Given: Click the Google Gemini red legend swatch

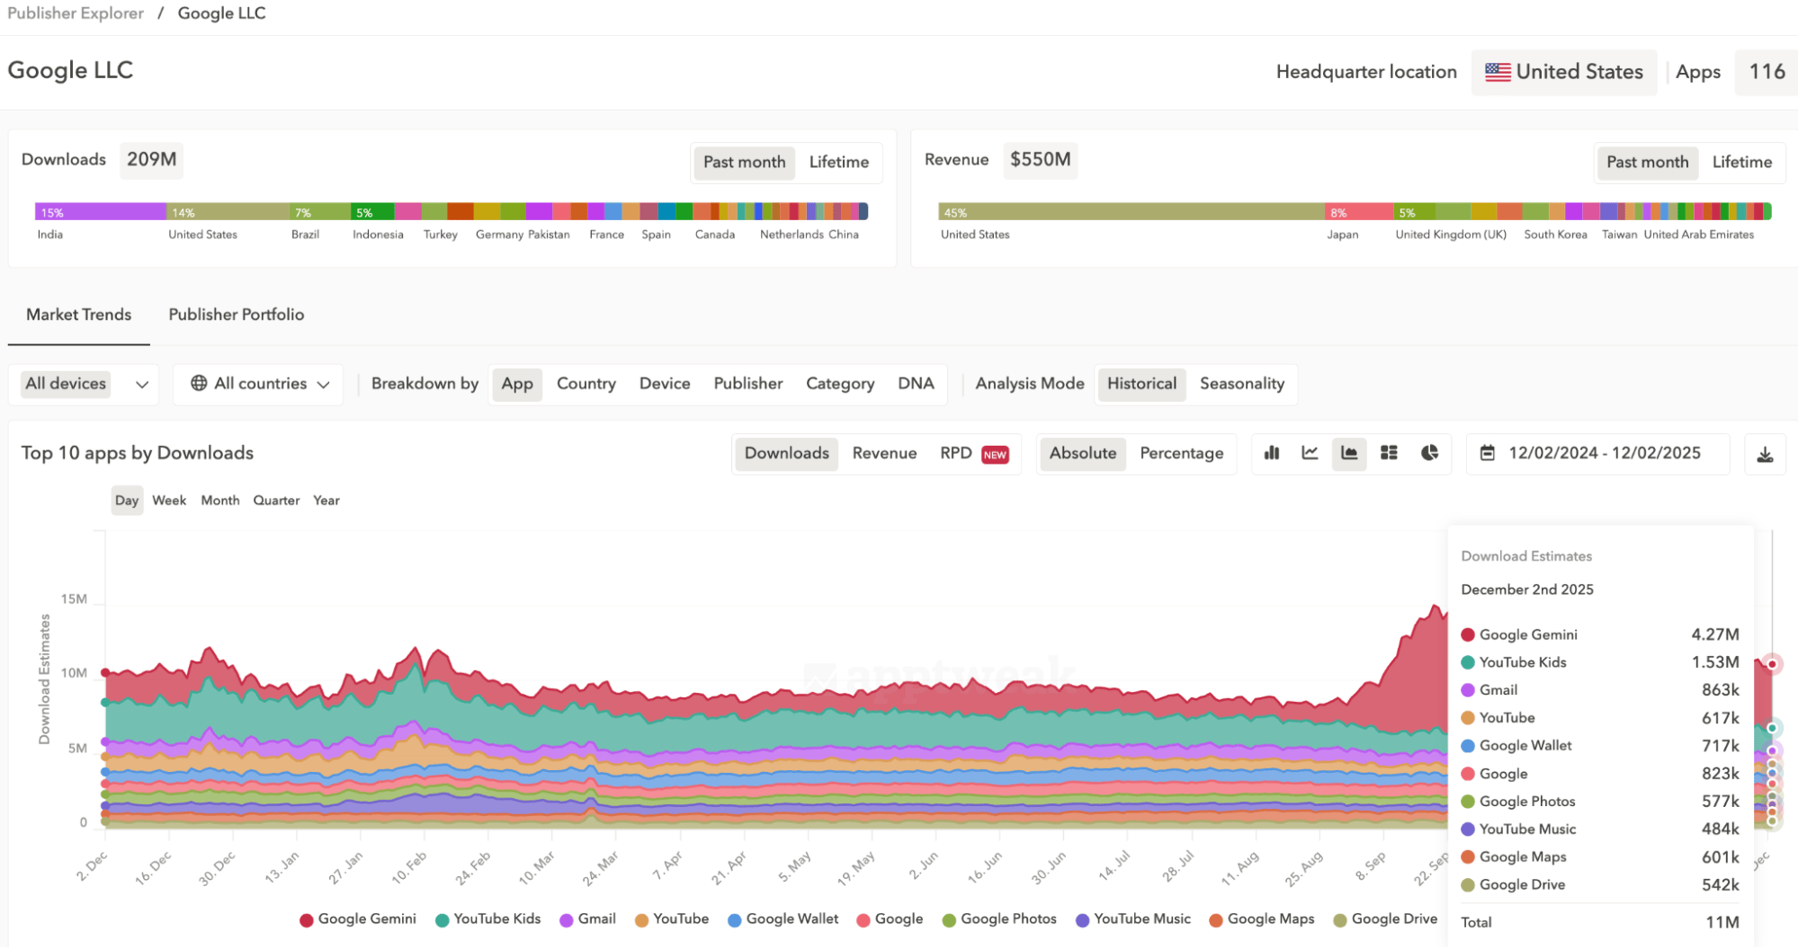Looking at the screenshot, I should (306, 919).
